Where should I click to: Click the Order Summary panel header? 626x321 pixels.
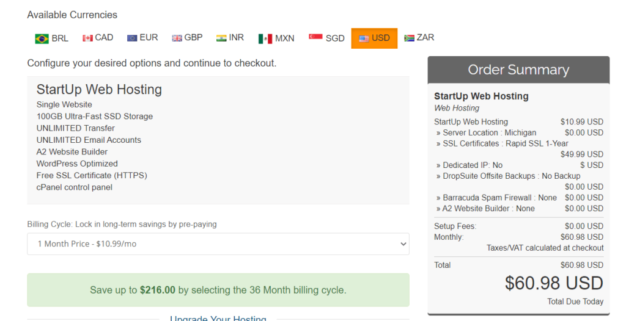tap(518, 70)
